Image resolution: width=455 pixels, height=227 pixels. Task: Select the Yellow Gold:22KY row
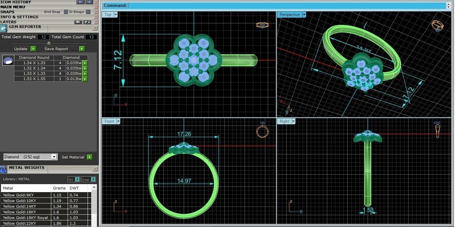(x=46, y=223)
